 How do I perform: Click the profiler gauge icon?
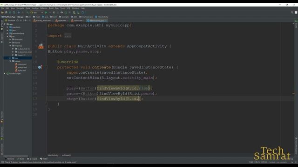pos(61,13)
